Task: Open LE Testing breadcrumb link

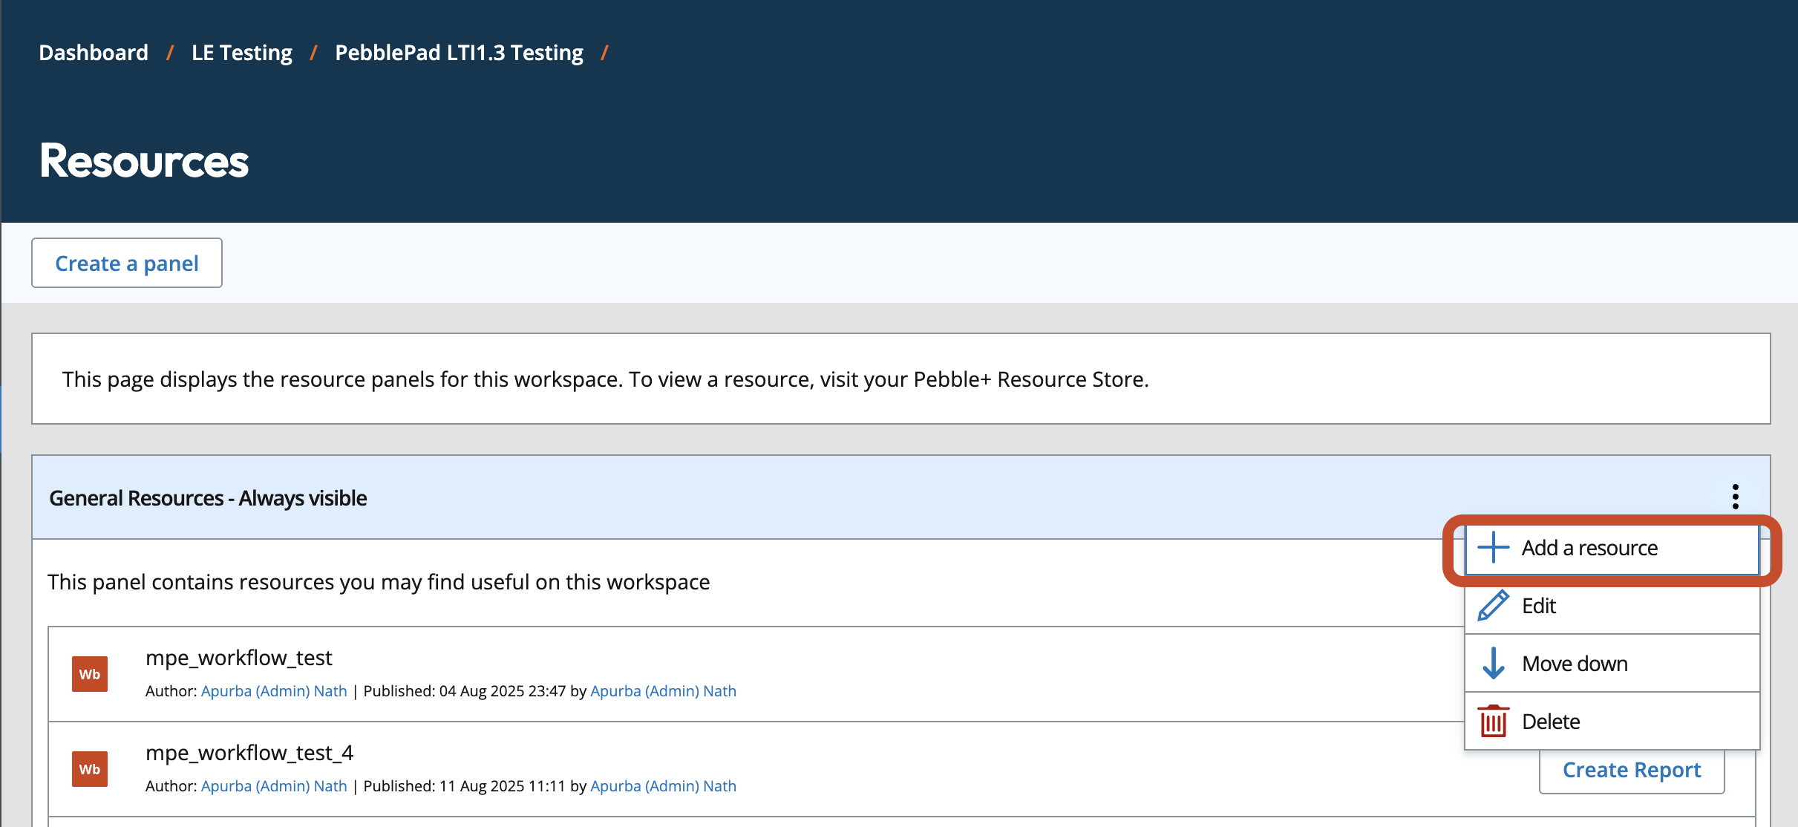Action: click(x=242, y=53)
